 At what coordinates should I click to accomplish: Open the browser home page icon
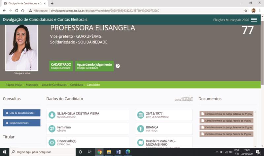coord(23,11)
